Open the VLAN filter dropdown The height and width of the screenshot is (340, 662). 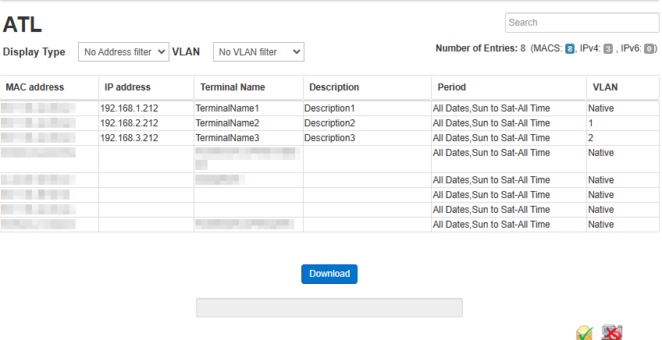[x=258, y=52]
